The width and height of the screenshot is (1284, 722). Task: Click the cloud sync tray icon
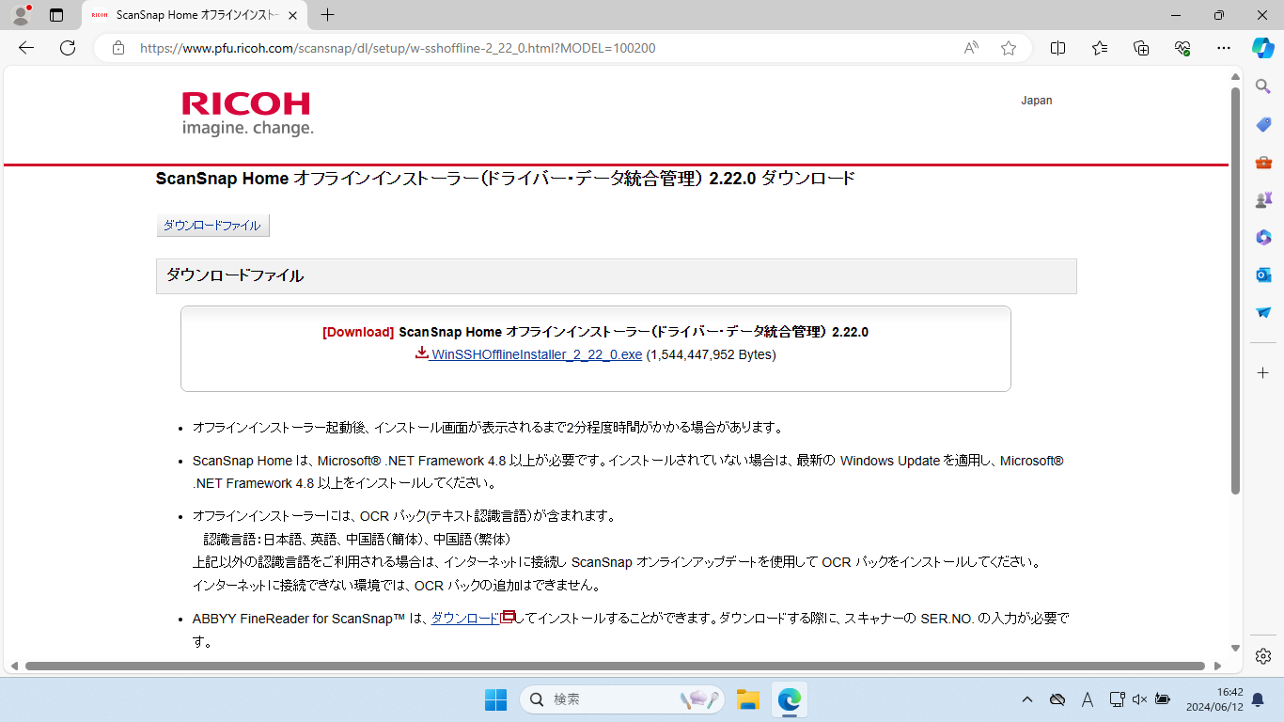(x=1057, y=699)
